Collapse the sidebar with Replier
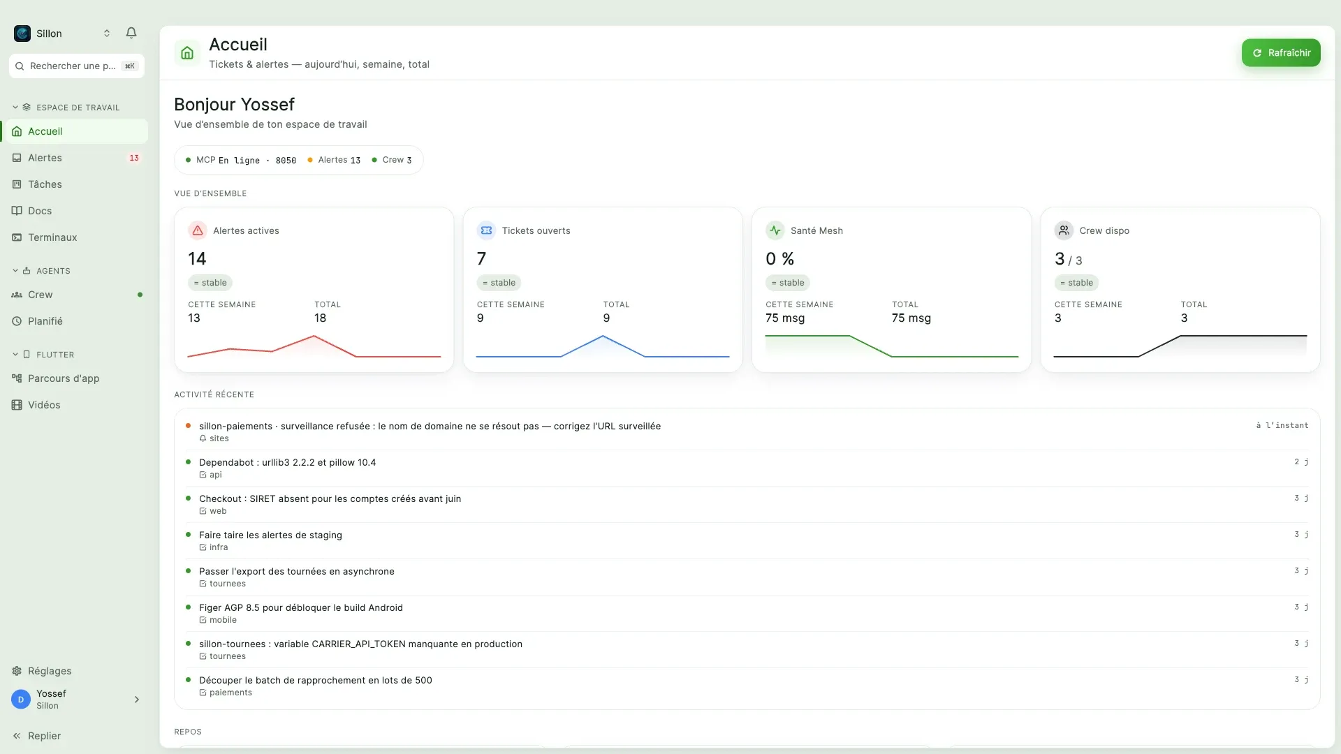Screen dimensions: 1341x754 pyautogui.click(x=36, y=736)
